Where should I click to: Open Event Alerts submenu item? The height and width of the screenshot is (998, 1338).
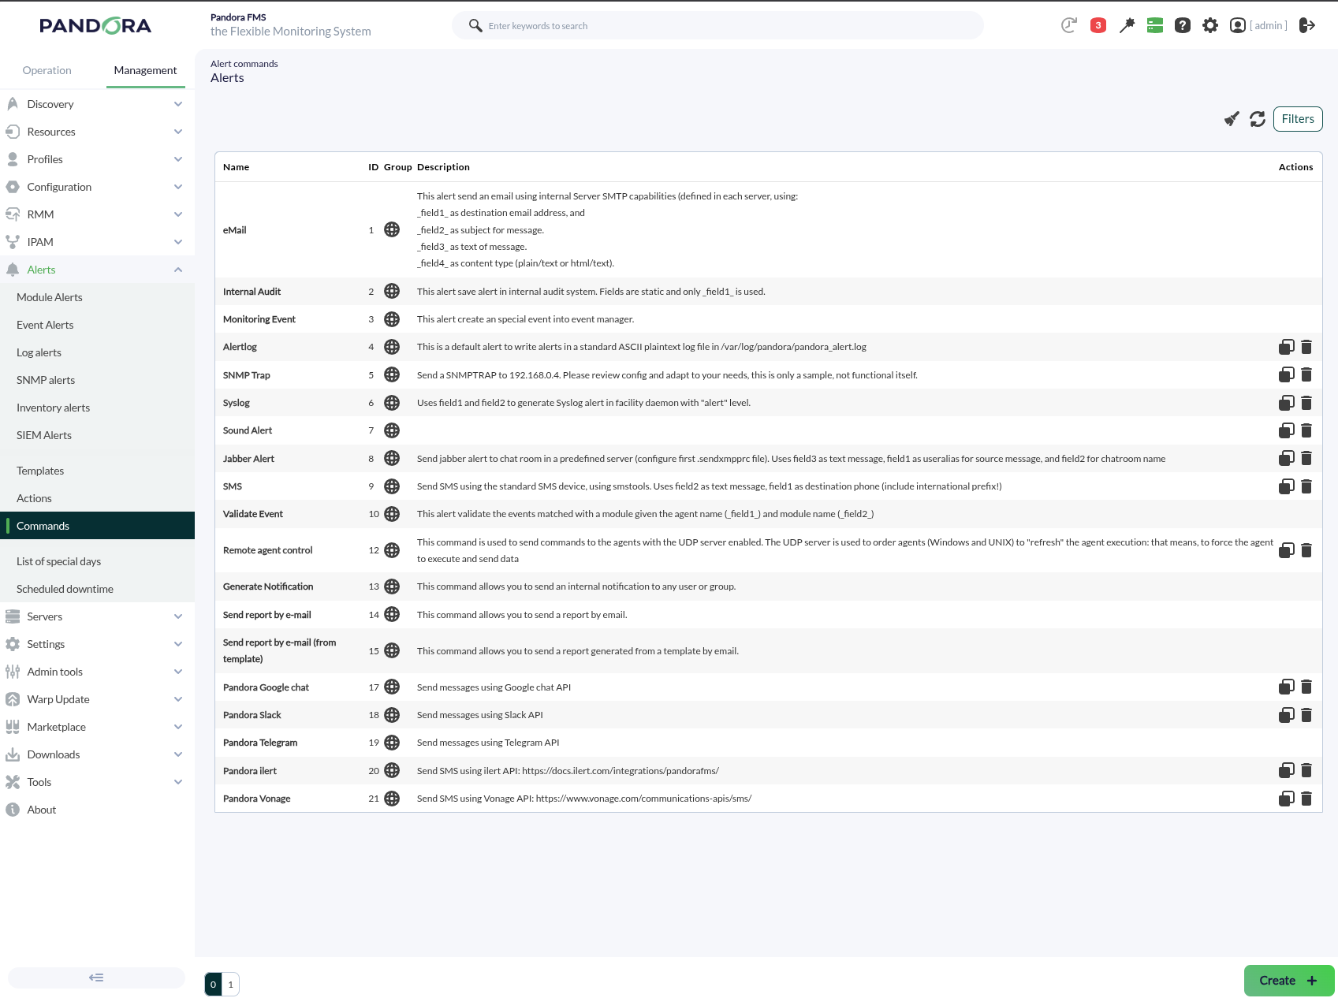pyautogui.click(x=45, y=325)
